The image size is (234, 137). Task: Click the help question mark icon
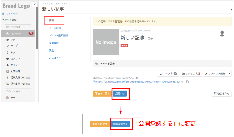click(x=231, y=10)
